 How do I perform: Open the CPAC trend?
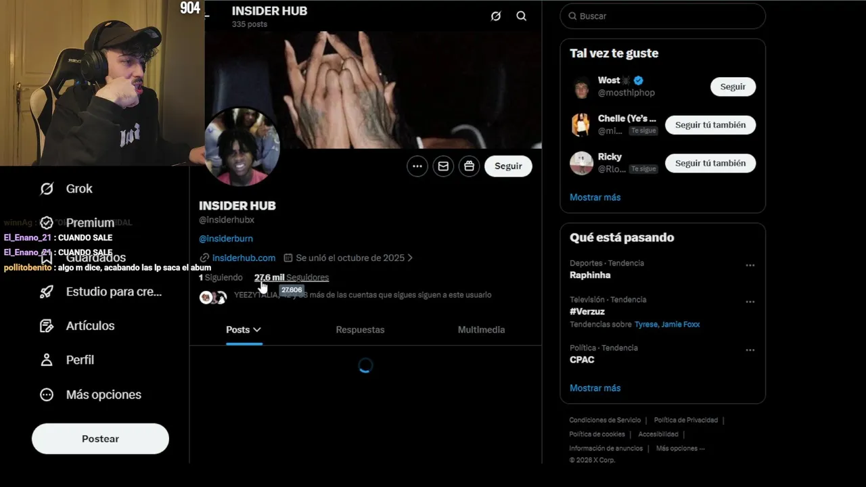click(582, 360)
